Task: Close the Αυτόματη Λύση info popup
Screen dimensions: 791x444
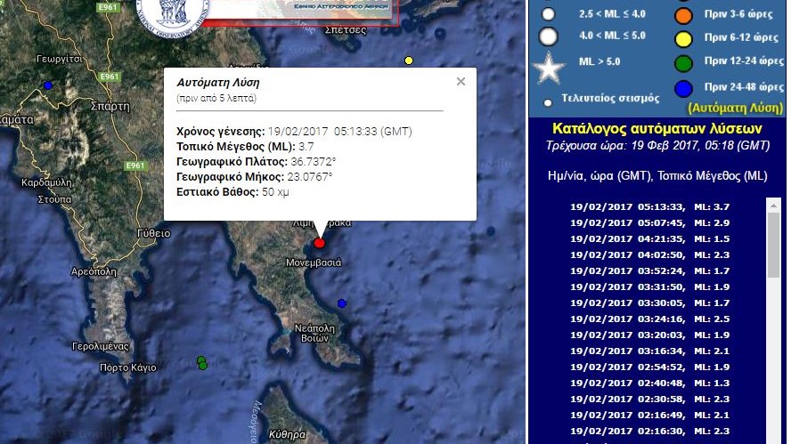Action: (x=461, y=82)
